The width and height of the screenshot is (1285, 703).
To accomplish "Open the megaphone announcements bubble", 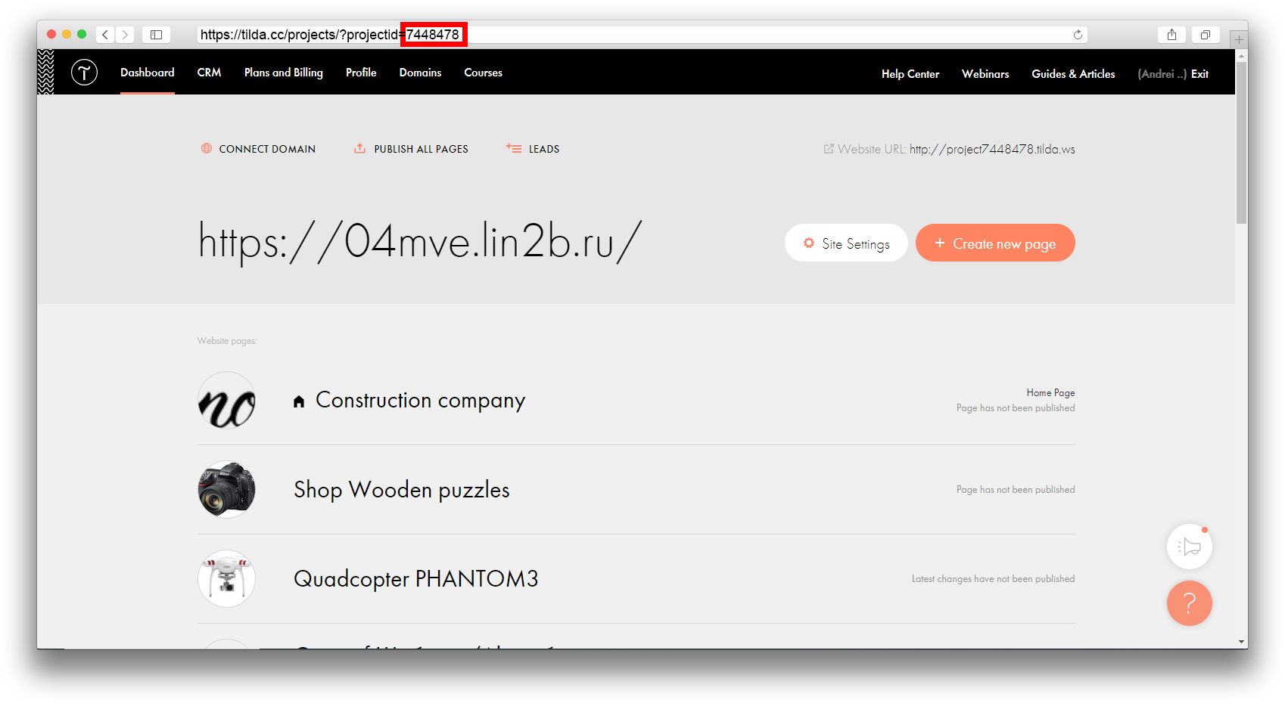I will point(1189,547).
